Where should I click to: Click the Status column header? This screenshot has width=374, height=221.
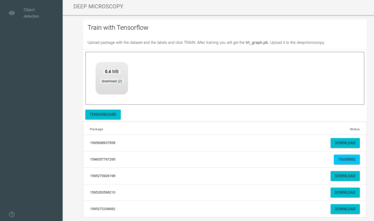(x=355, y=129)
